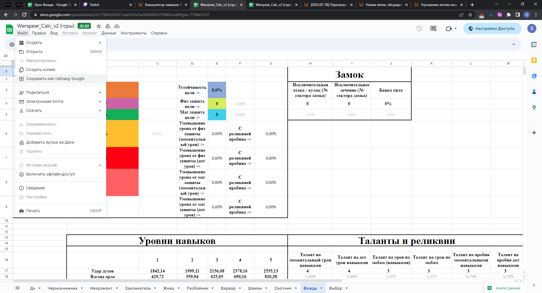
Task: Open Google Calendar side panel icon
Action: (534, 45)
